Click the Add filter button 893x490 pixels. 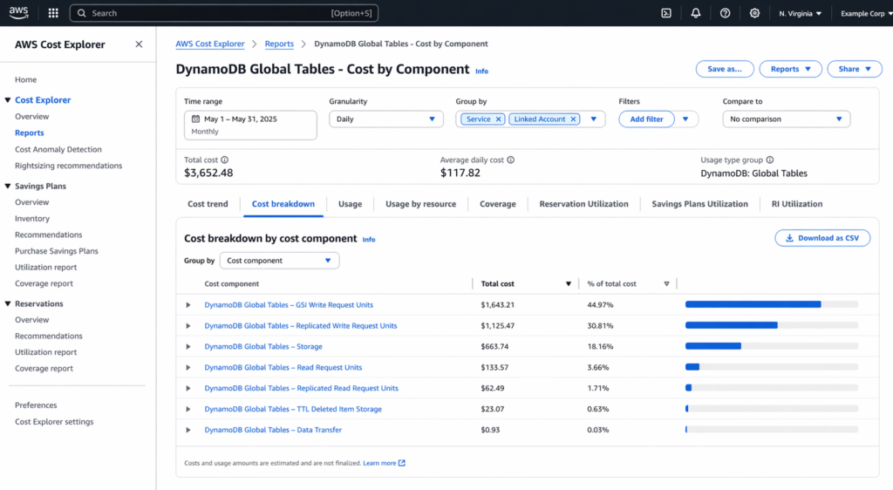point(646,119)
